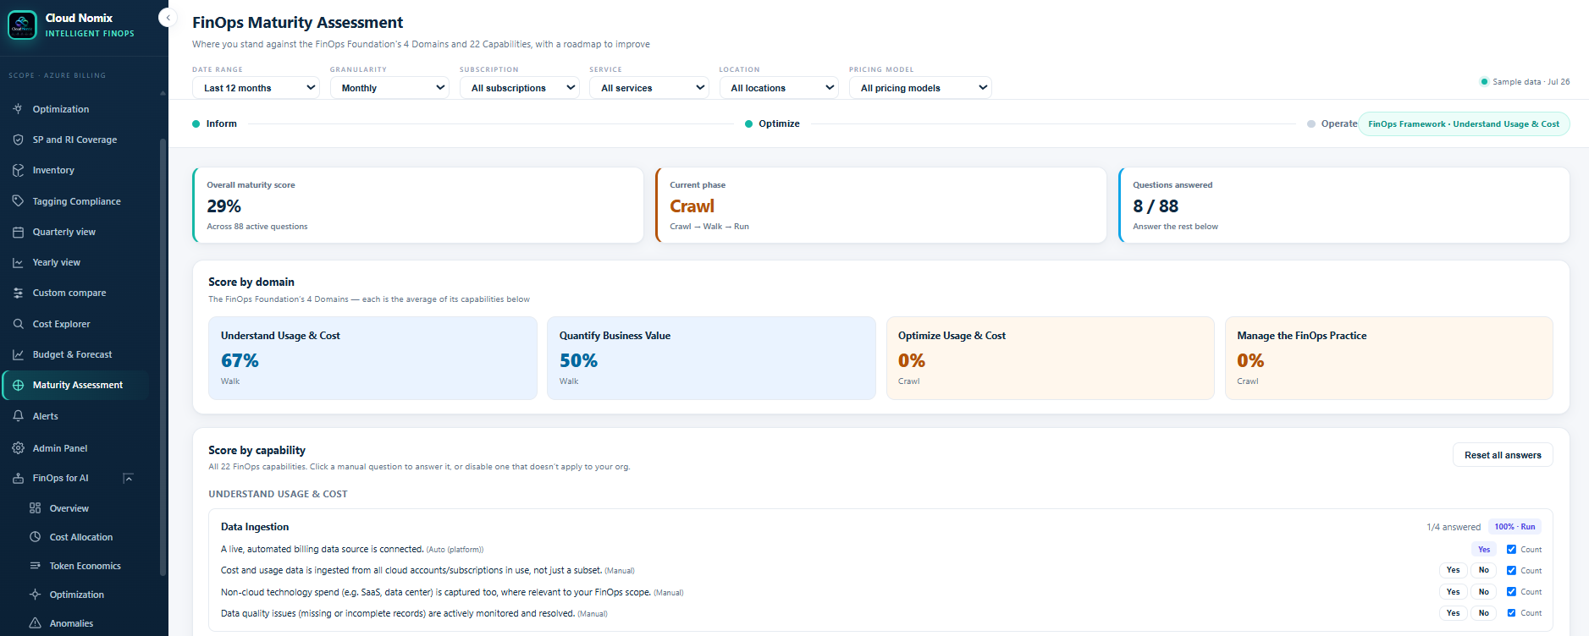
Task: Click the sparkle icon of the FinOps for AI Optimization item
Action: click(x=35, y=595)
